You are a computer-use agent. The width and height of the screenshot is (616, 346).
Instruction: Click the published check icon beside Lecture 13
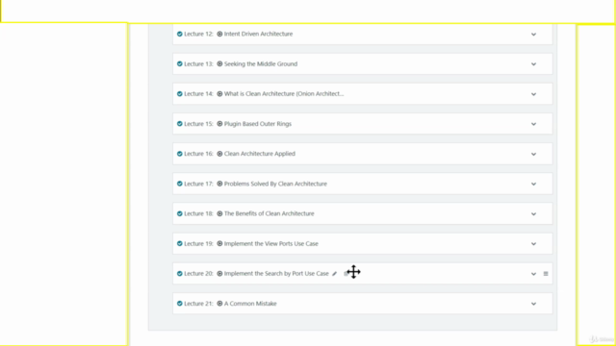[x=180, y=64]
